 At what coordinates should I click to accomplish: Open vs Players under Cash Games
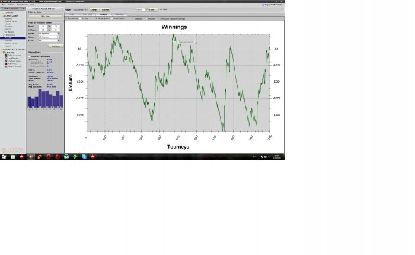(9, 32)
